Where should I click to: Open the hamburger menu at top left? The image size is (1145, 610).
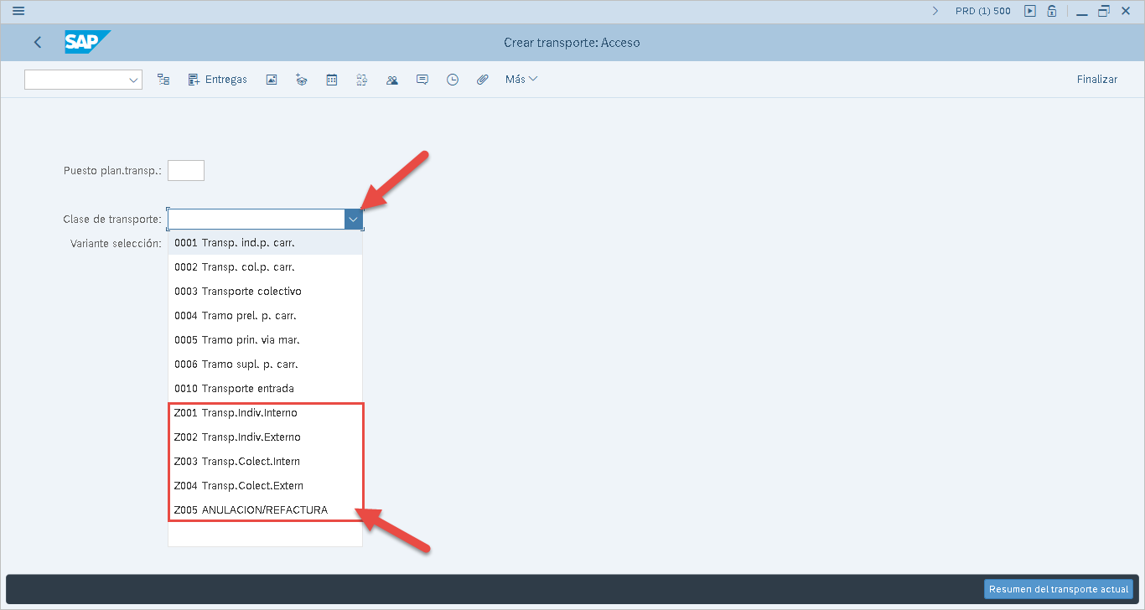pyautogui.click(x=18, y=11)
